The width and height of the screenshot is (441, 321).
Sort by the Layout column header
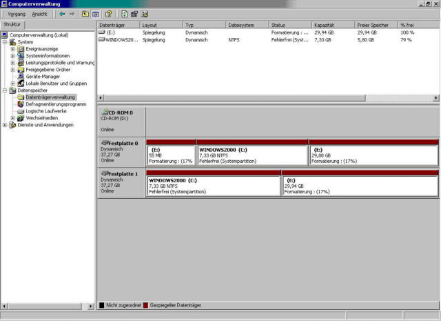(161, 25)
